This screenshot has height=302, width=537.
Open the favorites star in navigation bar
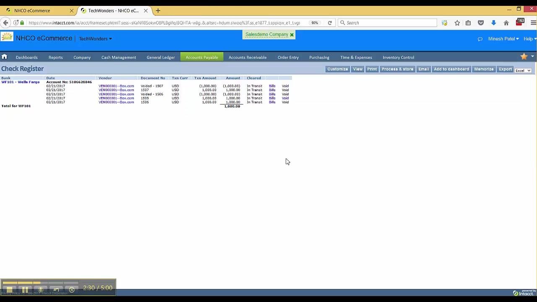(524, 57)
